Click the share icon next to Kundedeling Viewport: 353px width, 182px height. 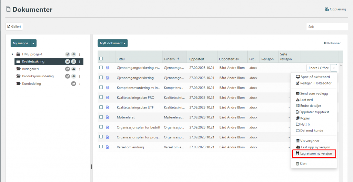coord(73,84)
